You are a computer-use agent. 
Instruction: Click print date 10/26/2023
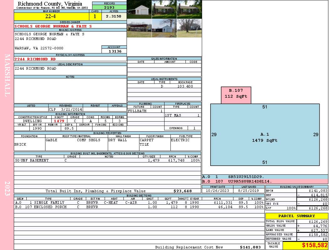point(217,191)
